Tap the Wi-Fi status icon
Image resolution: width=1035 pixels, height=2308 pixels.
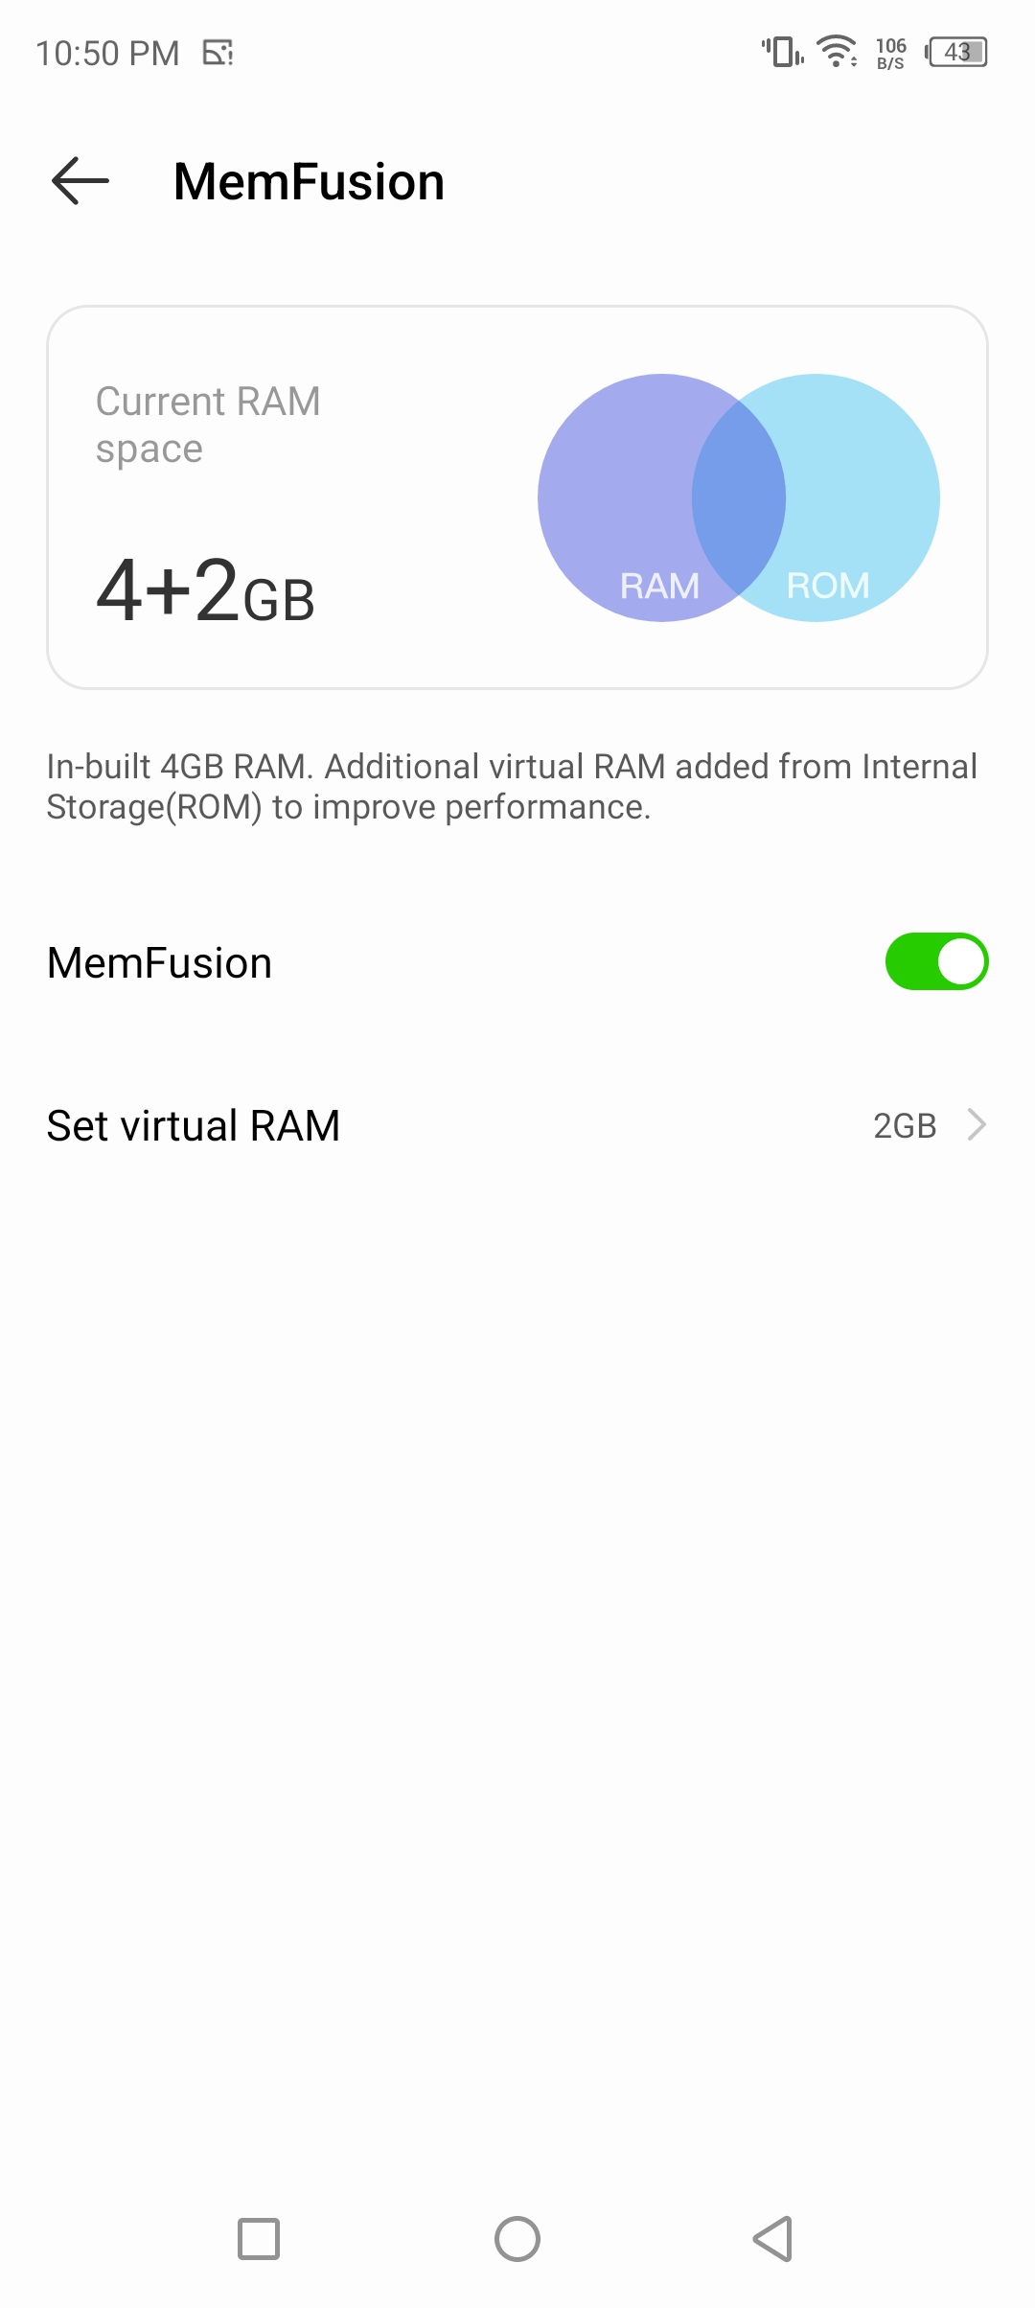[x=837, y=52]
